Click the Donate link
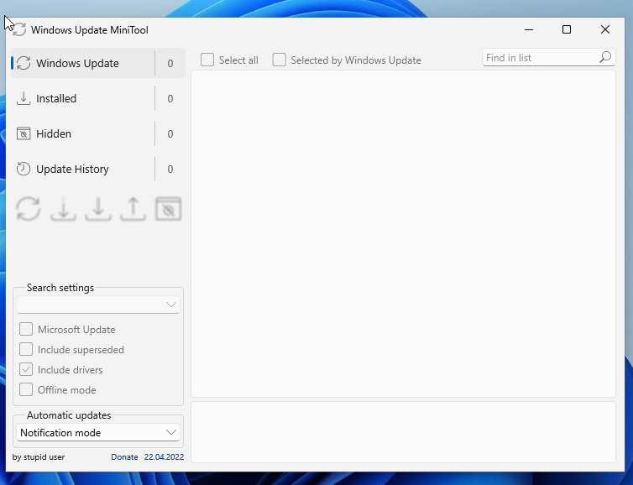 tap(124, 457)
